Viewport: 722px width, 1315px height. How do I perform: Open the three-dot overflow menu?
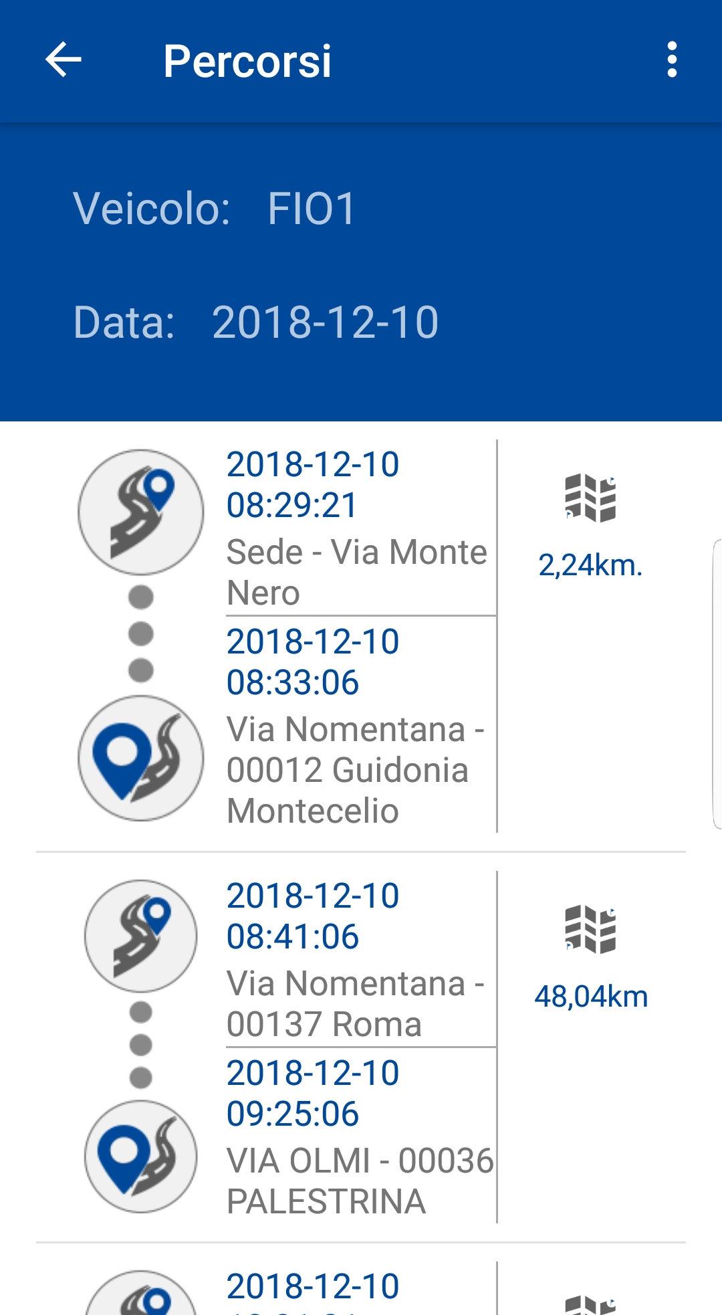point(672,60)
